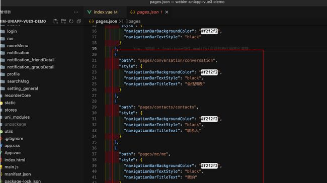This screenshot has height=183, width=327.
Task: Open the .gitignore file
Action: 14,138
